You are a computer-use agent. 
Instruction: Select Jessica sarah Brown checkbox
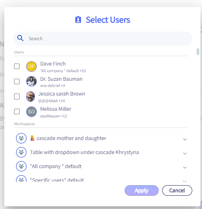[x=17, y=96]
